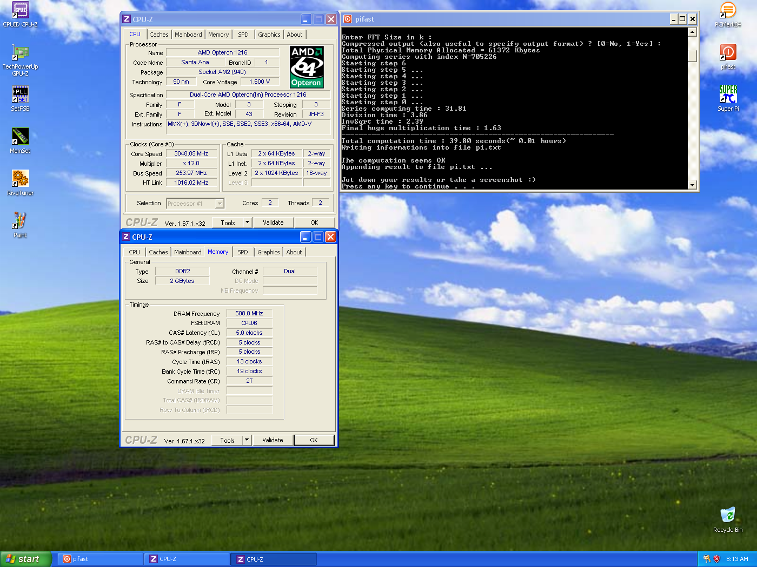The width and height of the screenshot is (757, 567).
Task: Open Caches tab in lower CPU-Z window
Action: (x=158, y=252)
